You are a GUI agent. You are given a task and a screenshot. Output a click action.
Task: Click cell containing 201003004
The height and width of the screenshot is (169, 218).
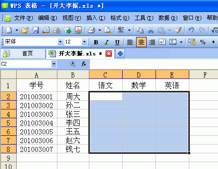(37, 123)
